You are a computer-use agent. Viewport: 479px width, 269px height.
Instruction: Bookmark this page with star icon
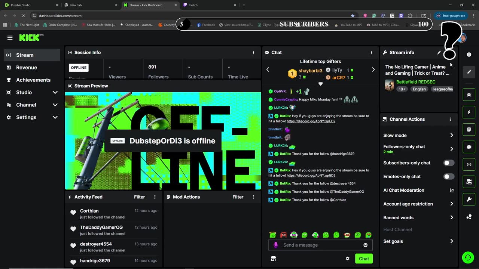coord(353,16)
